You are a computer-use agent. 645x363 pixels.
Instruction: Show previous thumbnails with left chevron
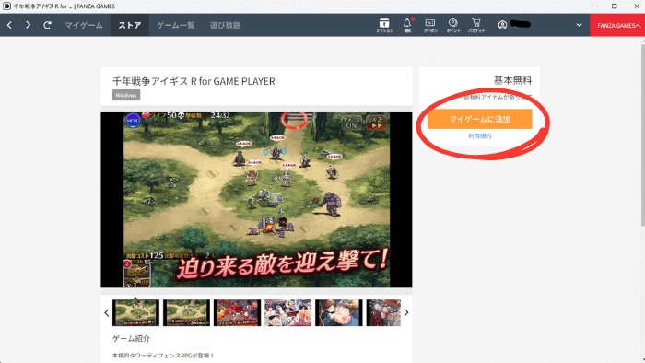coord(107,313)
